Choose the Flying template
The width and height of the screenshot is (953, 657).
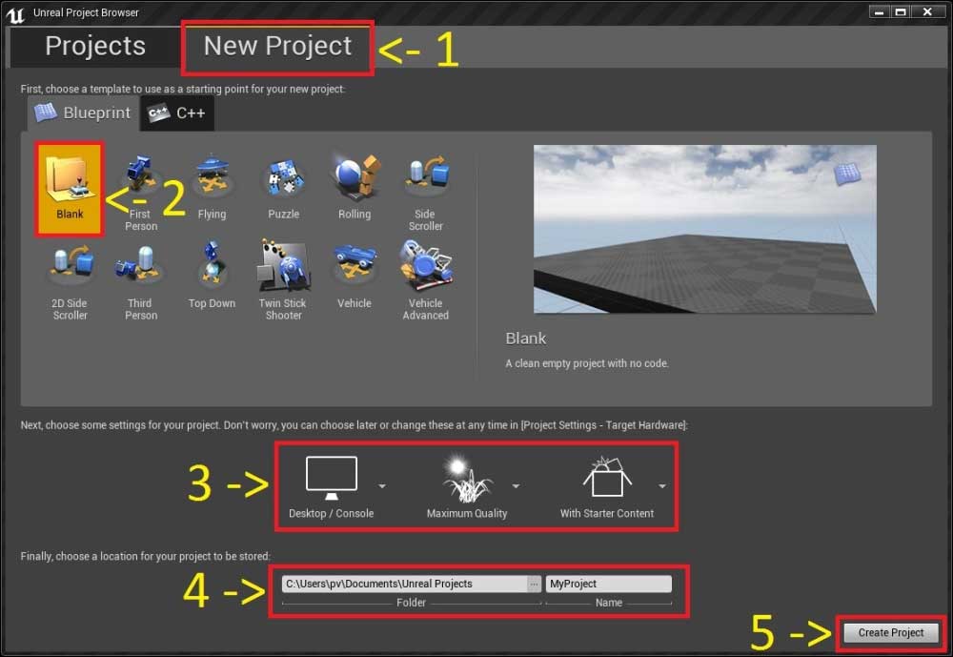212,186
